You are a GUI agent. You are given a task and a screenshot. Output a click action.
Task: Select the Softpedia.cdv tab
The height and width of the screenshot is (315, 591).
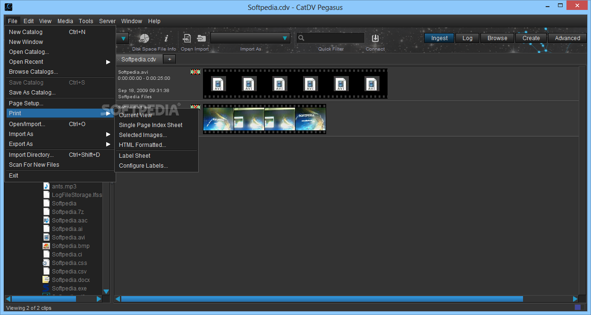139,59
